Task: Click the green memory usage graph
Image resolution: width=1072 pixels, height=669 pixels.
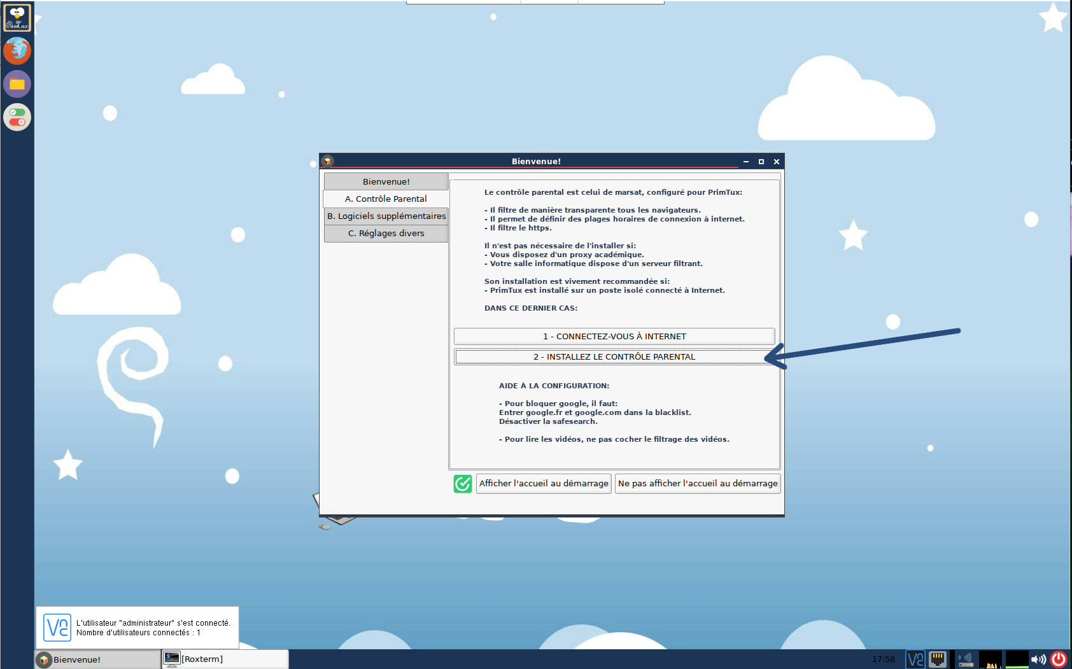Action: click(1017, 659)
